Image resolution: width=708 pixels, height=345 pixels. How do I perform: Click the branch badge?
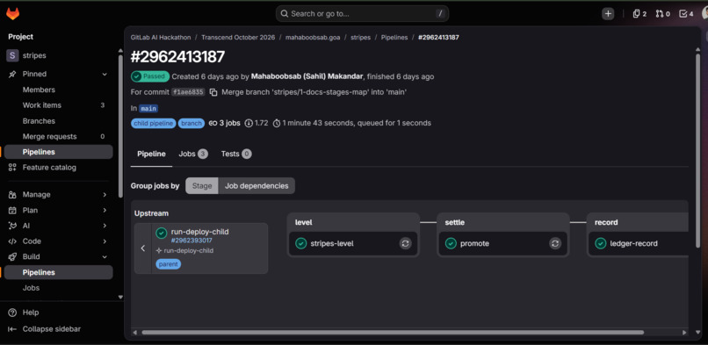point(191,123)
